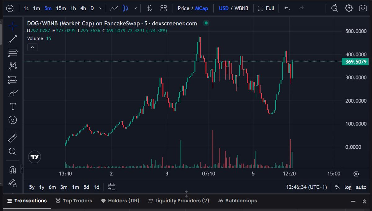Minimize the bottom transactions panel
Viewport: 372px width, 211px height.
pyautogui.click(x=353, y=201)
